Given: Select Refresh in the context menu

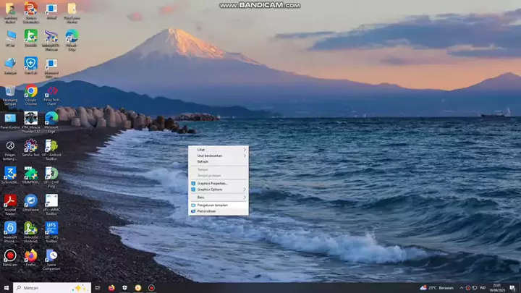Looking at the screenshot, I should 203,161.
